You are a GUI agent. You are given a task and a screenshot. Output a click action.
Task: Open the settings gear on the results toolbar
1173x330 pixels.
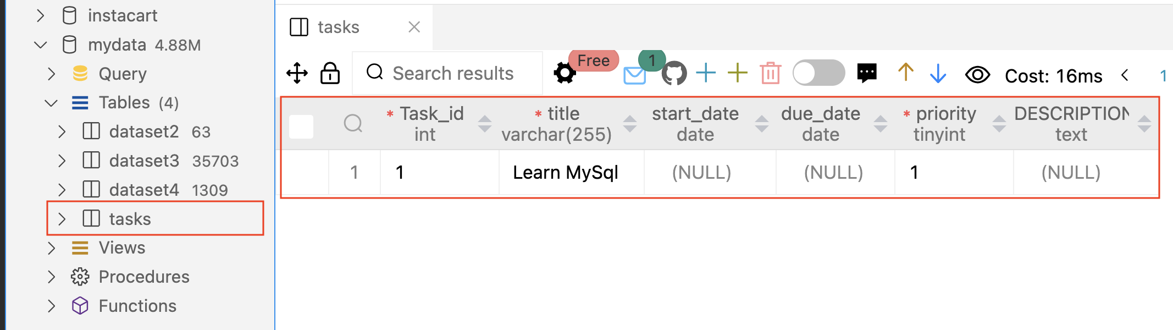565,72
